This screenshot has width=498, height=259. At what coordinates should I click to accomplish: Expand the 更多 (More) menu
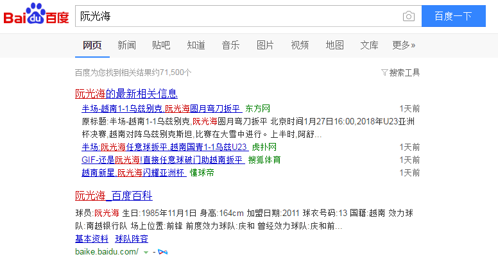click(404, 45)
